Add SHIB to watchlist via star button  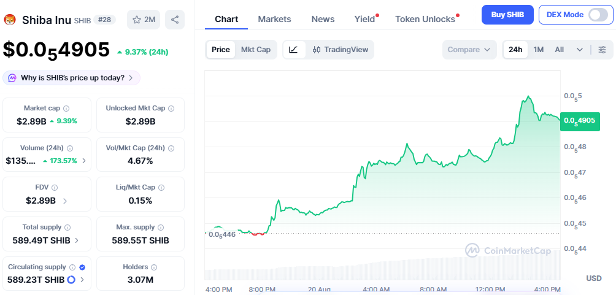[144, 20]
